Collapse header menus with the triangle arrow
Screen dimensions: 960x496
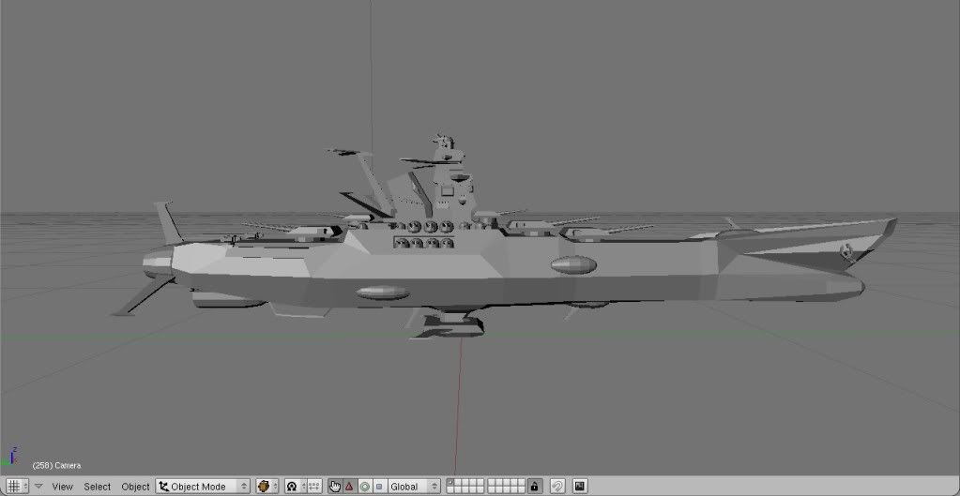pyautogui.click(x=38, y=487)
